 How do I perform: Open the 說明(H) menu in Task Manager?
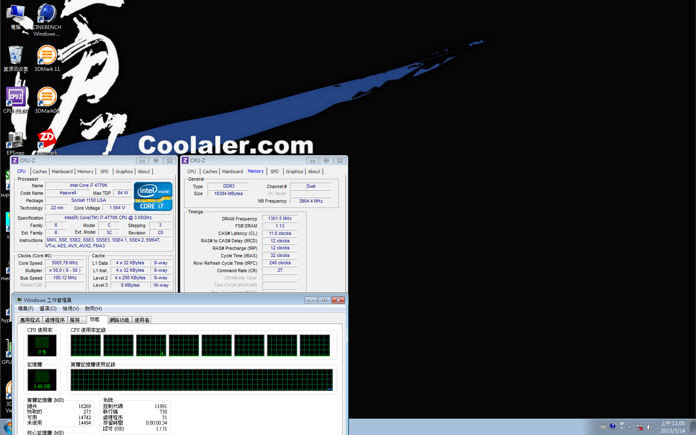coord(93,309)
